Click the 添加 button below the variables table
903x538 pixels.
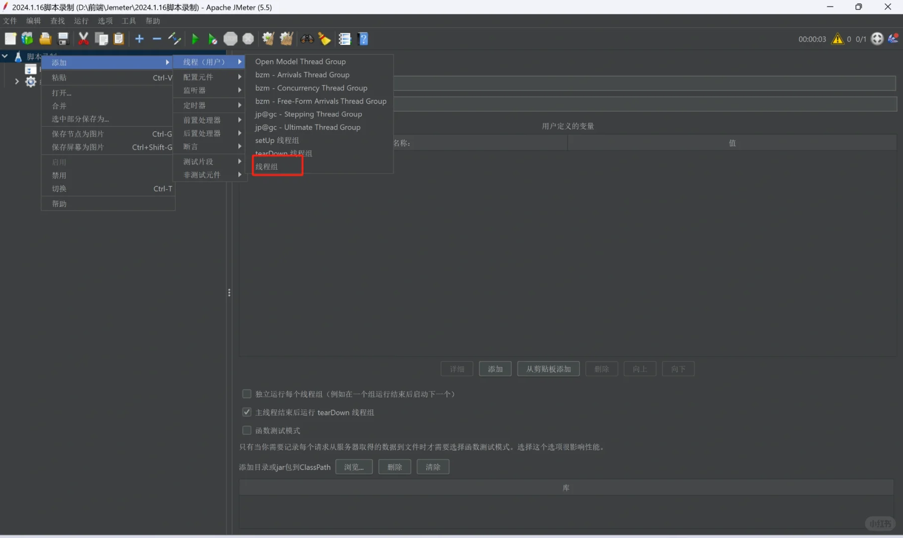495,369
